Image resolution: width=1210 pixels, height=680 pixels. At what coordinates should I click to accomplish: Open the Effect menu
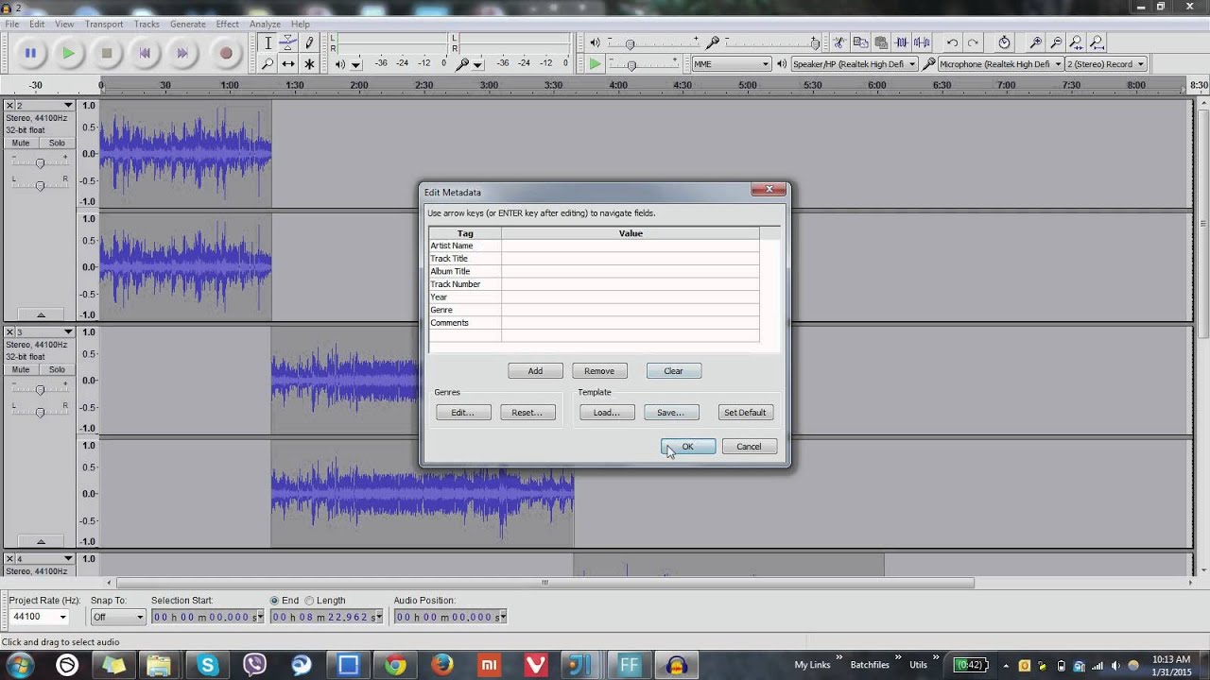(x=228, y=24)
